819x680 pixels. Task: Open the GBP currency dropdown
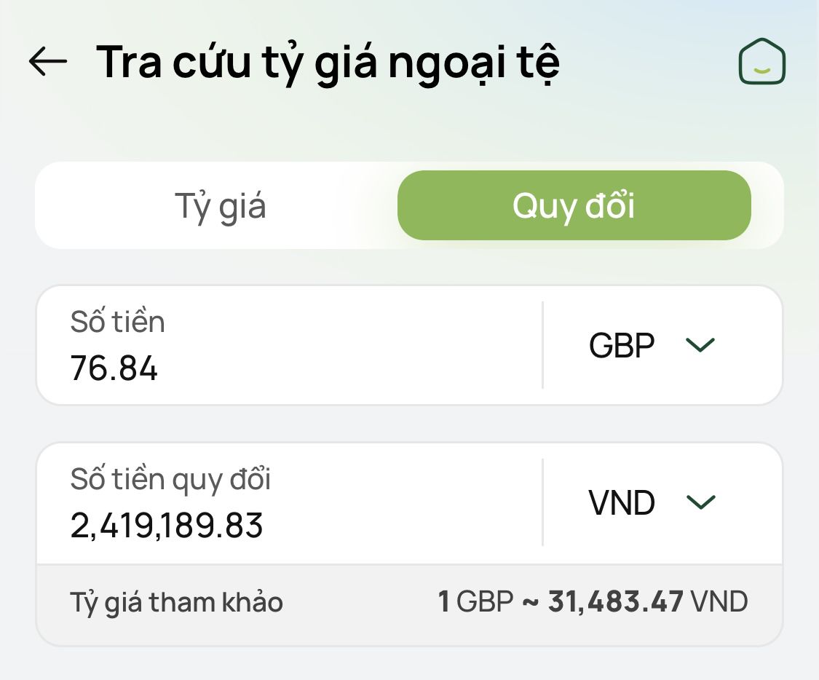pos(652,345)
